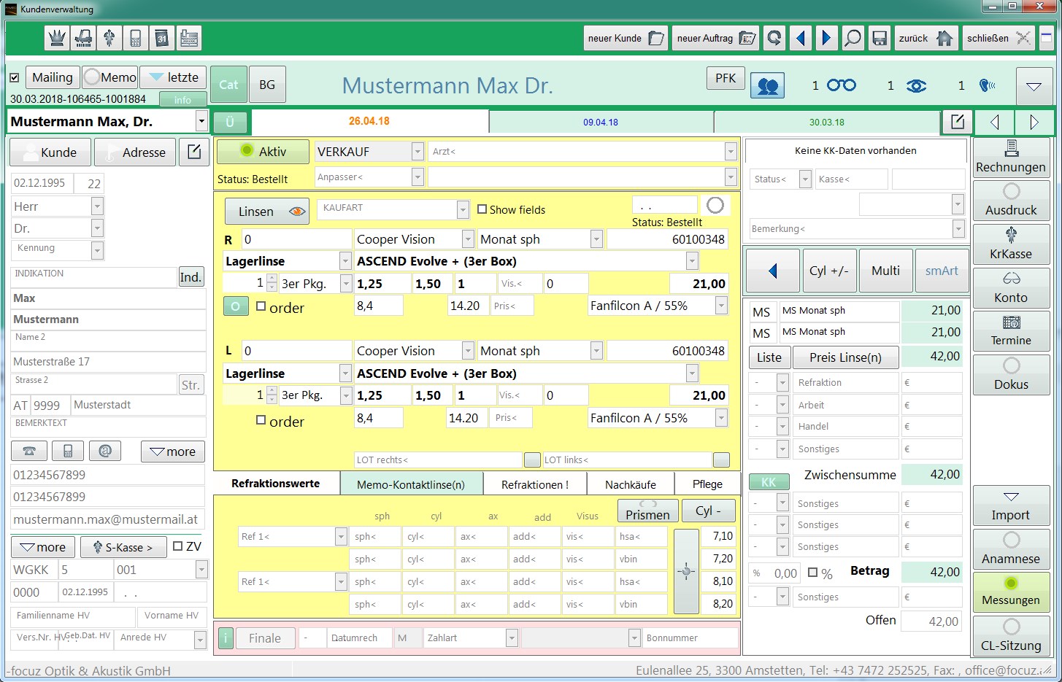Enable the Show fields checkbox

pyautogui.click(x=482, y=209)
